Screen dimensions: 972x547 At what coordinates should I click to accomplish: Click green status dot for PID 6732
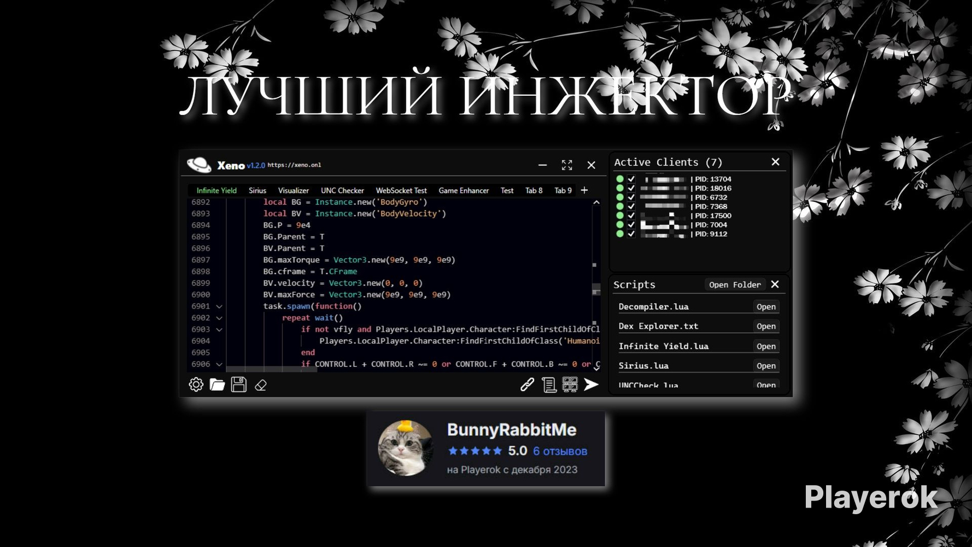click(619, 197)
